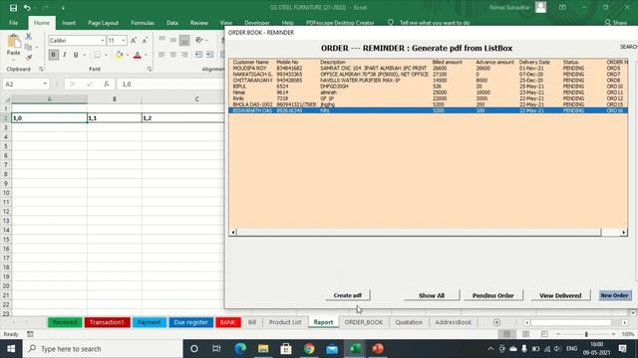Toggle Bold formatting
This screenshot has width=638, height=358.
pos(53,55)
